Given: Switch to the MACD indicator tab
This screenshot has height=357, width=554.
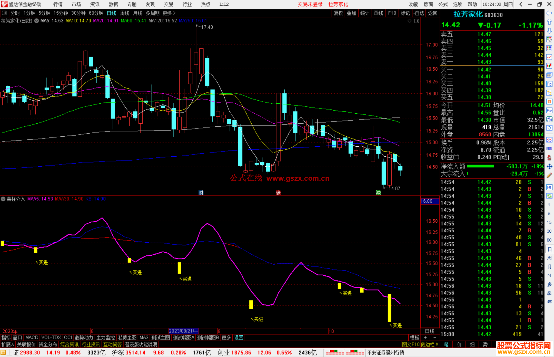Looking at the screenshot, I should 32,338.
